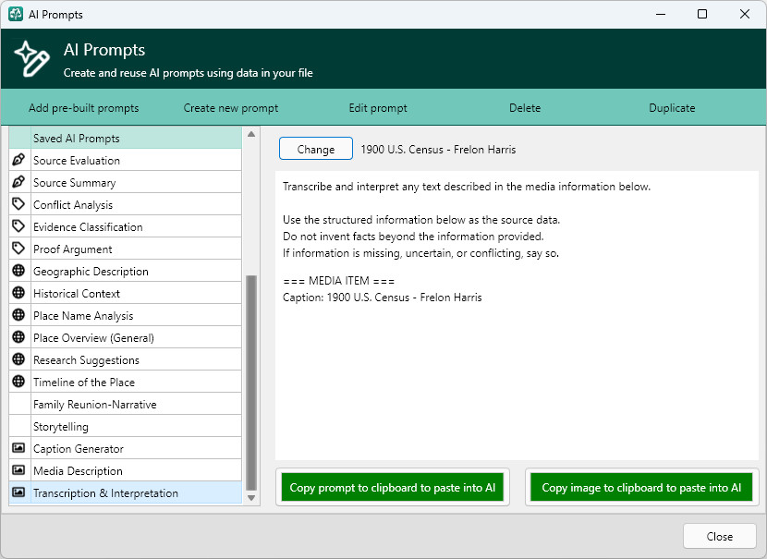Viewport: 767px width, 559px height.
Task: Click the globe icon beside Timeline of the Place
Action: (18, 382)
